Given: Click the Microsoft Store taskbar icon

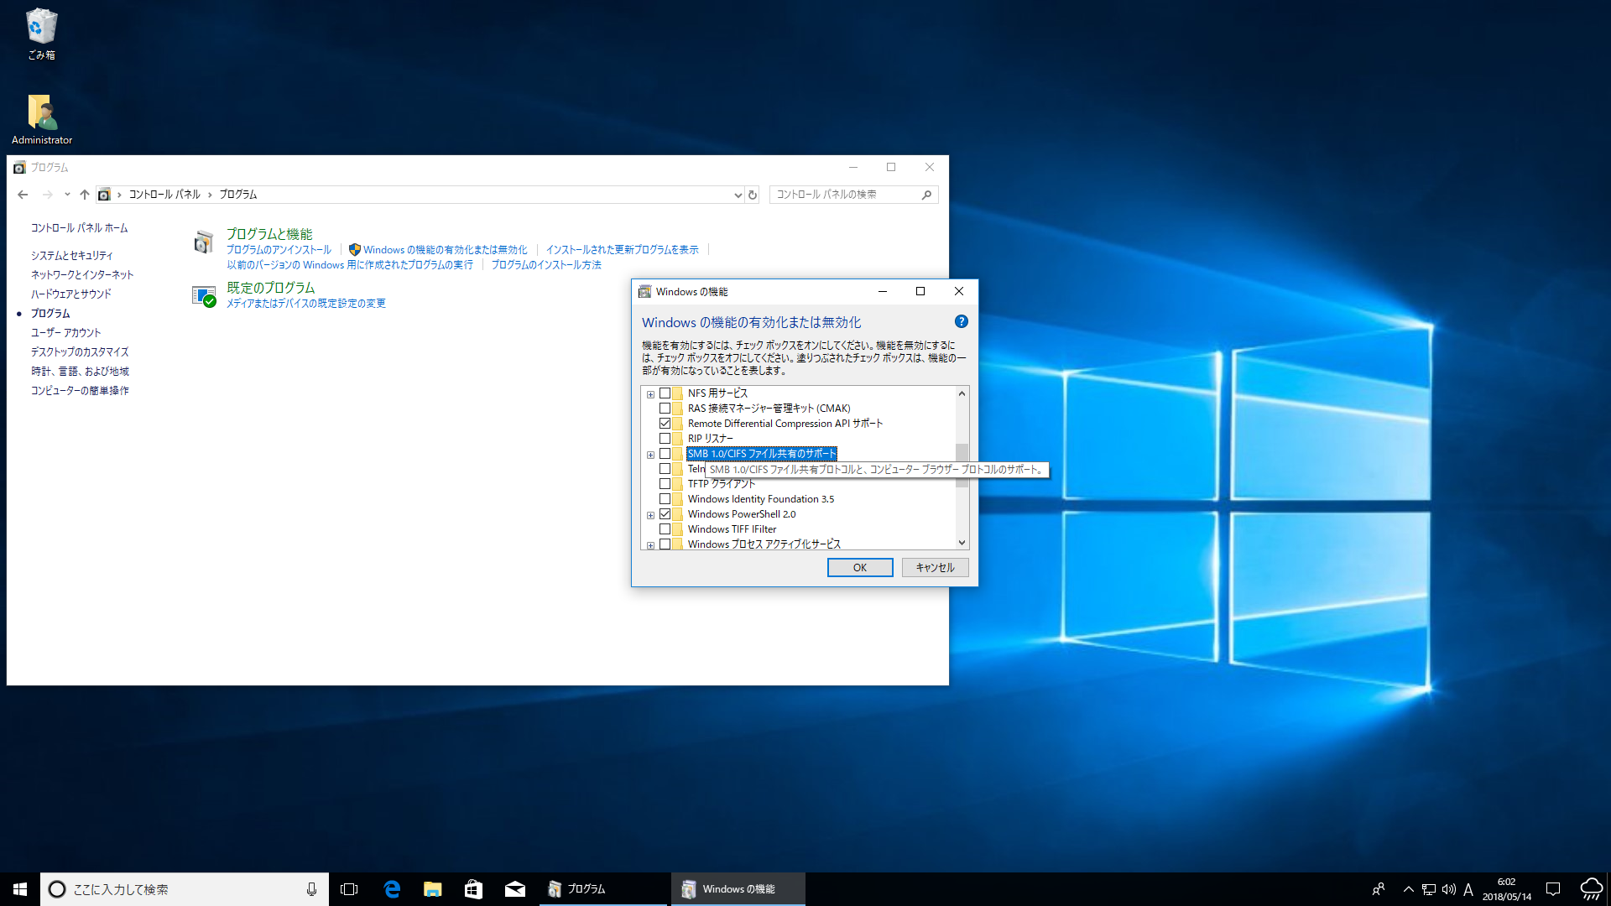Looking at the screenshot, I should (x=474, y=889).
